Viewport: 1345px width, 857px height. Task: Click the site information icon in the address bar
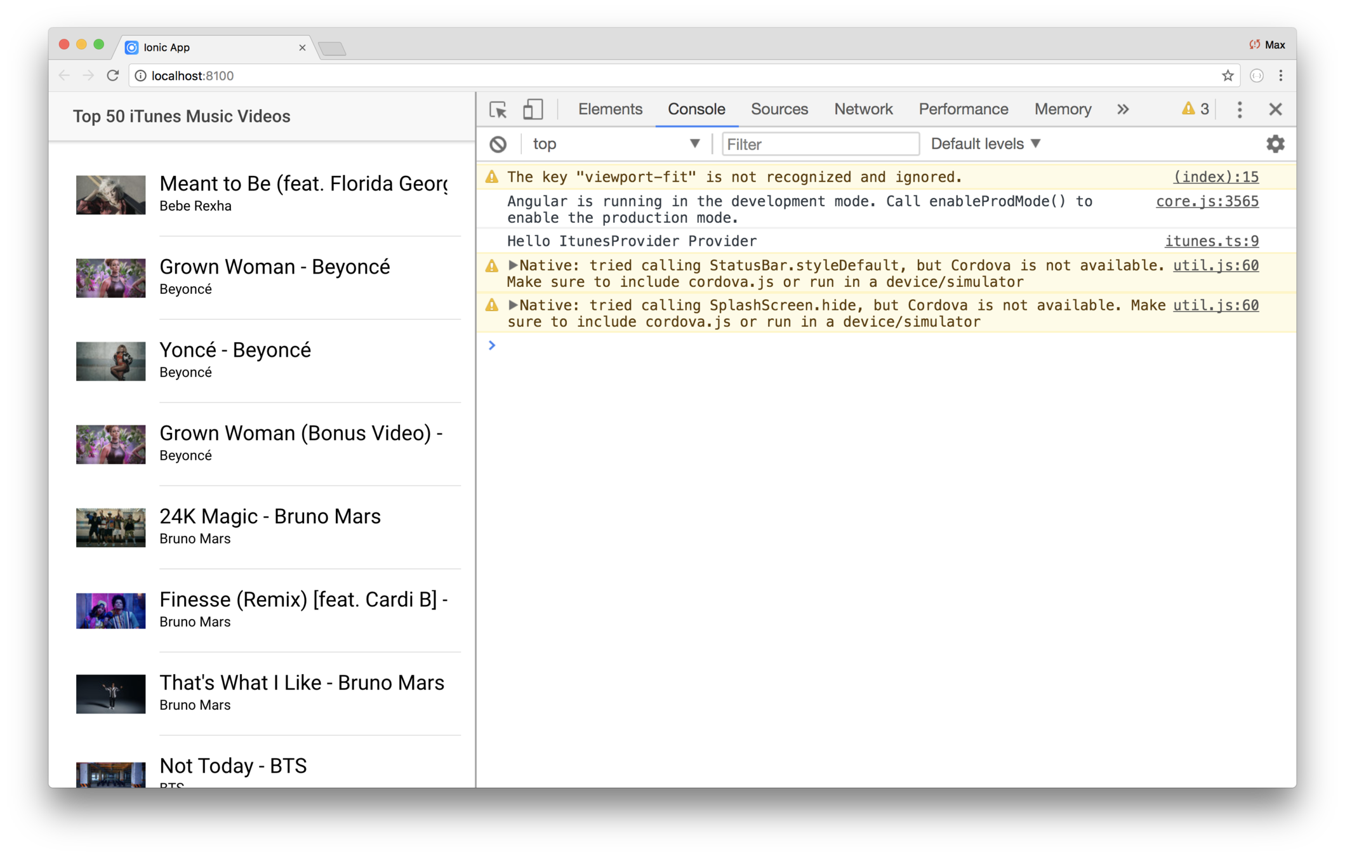coord(141,76)
